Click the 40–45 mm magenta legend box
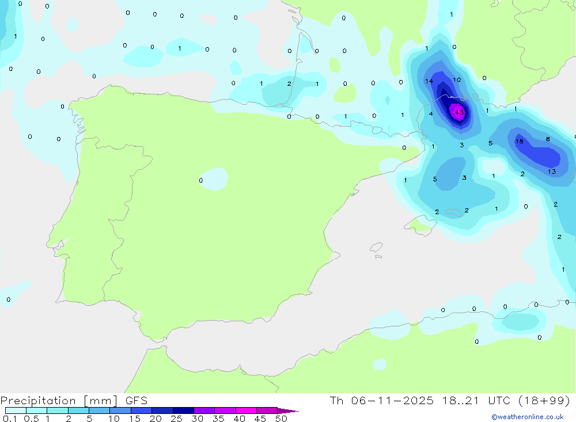The width and height of the screenshot is (576, 422). click(246, 410)
